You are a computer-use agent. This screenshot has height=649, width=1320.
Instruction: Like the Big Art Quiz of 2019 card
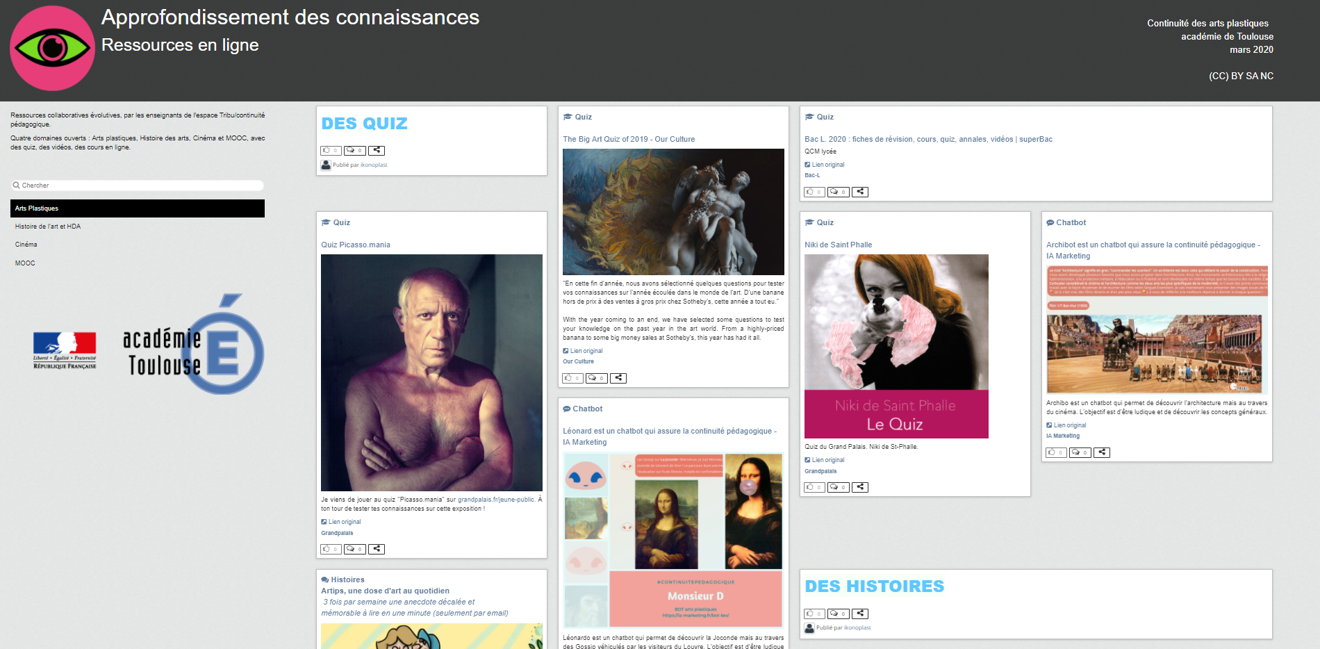click(x=572, y=378)
